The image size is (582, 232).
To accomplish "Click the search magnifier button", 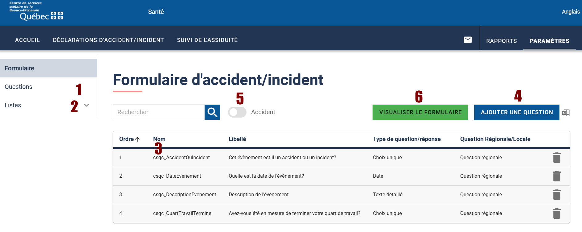I will click(212, 112).
